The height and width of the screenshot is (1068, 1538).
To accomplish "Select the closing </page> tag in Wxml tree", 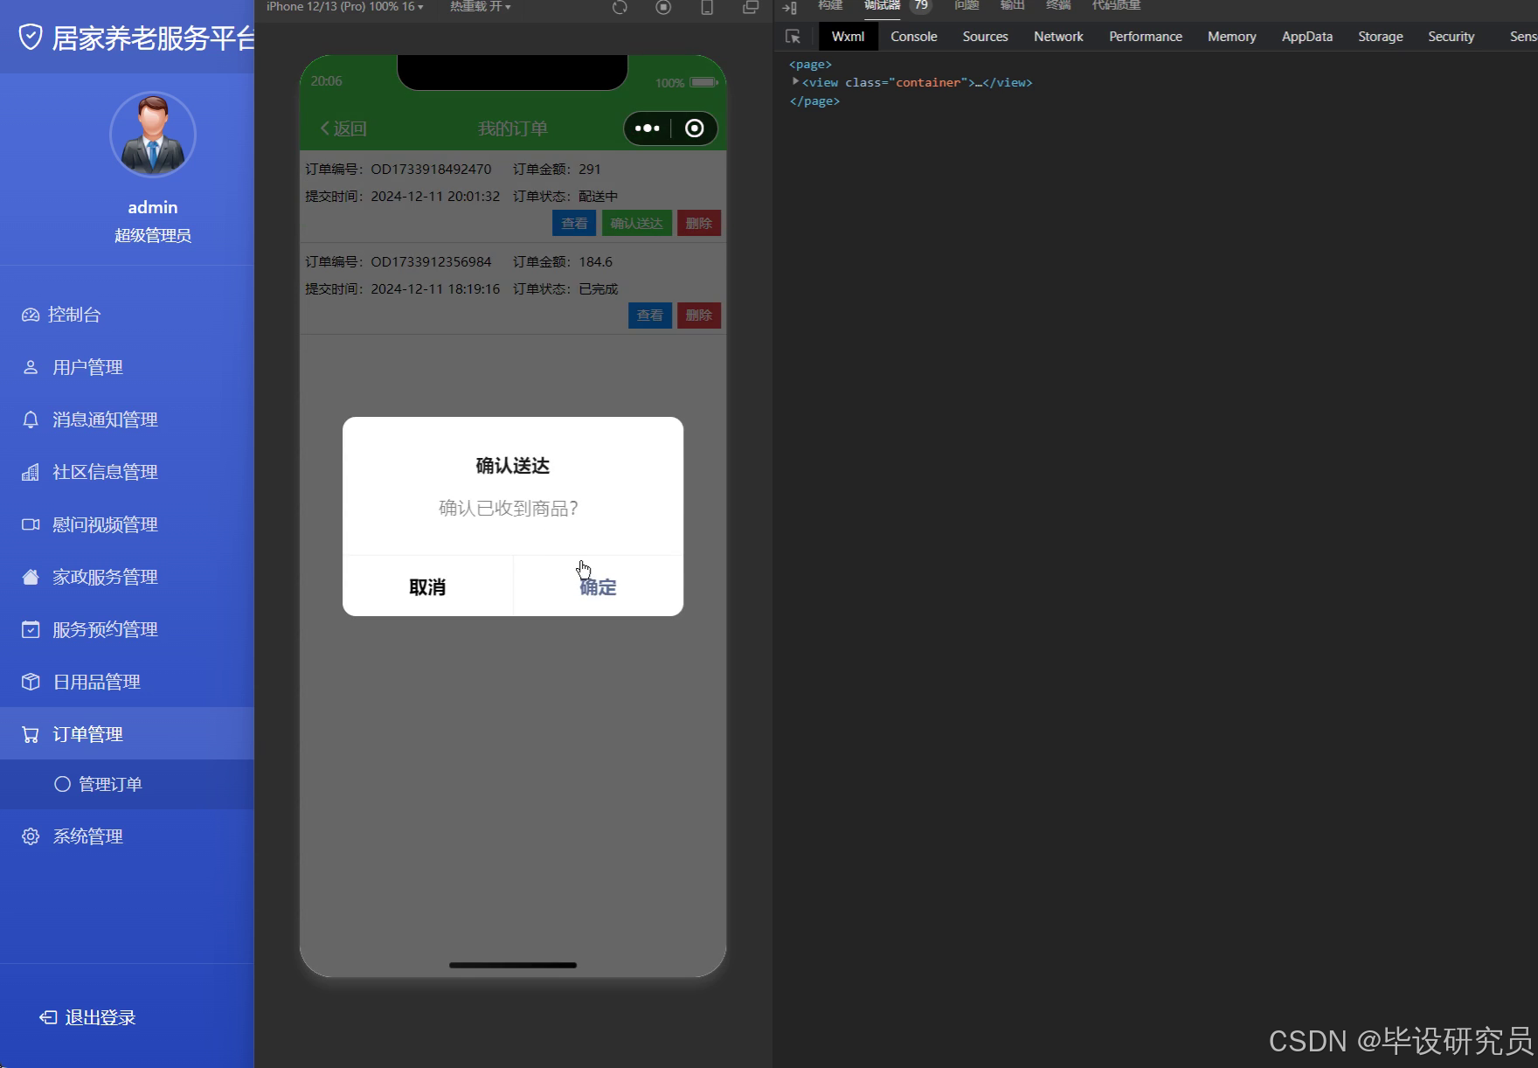I will (x=814, y=101).
